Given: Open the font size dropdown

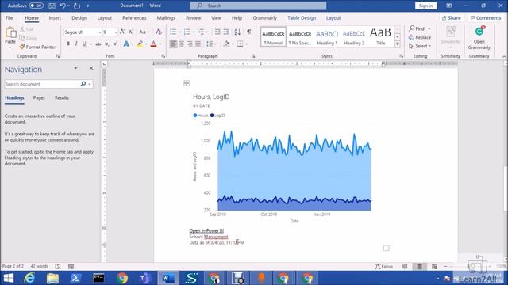Looking at the screenshot, I should tap(115, 32).
